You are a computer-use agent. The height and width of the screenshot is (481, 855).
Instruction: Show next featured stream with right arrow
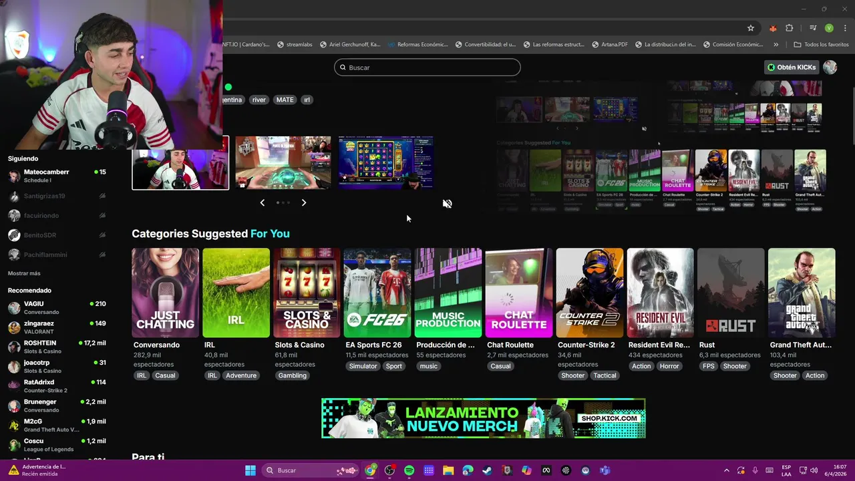tap(304, 202)
